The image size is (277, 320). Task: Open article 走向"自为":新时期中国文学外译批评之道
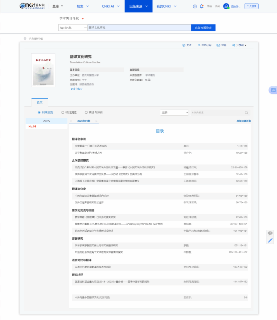click(x=115, y=167)
